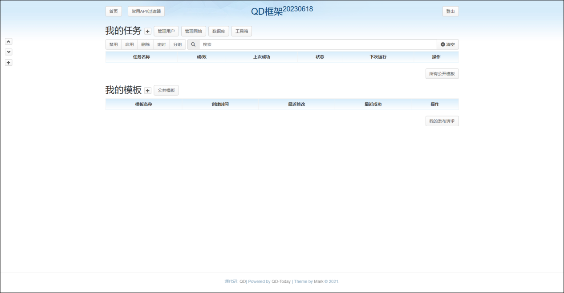Follow the QD-Today footer link
This screenshot has width=564, height=293.
point(281,281)
